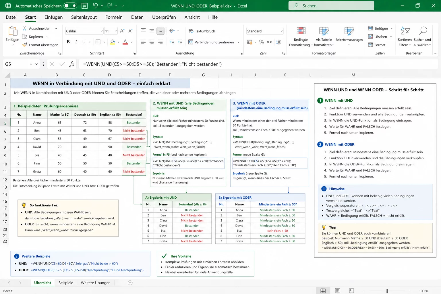Click the Suchen search box
The width and height of the screenshot is (441, 294).
tap(331, 6)
